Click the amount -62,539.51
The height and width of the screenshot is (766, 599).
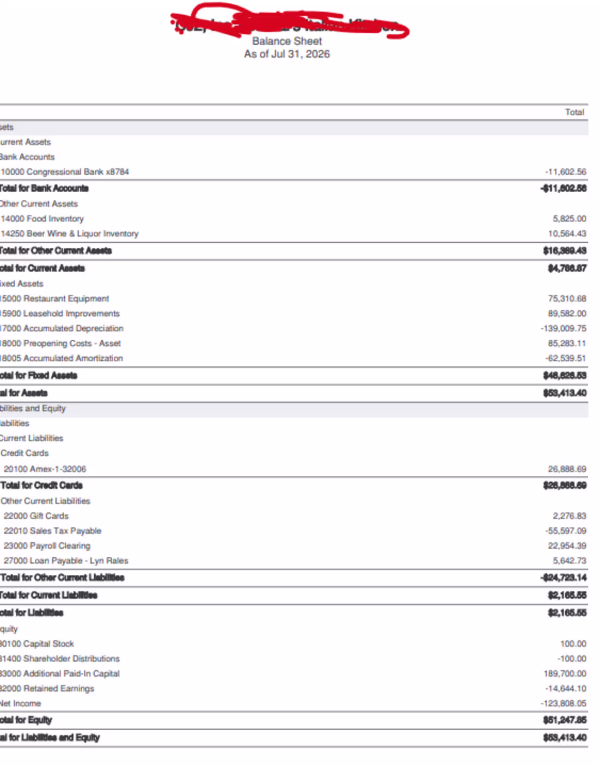(x=566, y=358)
